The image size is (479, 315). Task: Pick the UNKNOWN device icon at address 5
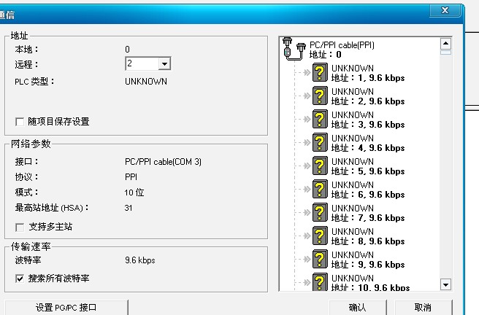point(320,166)
